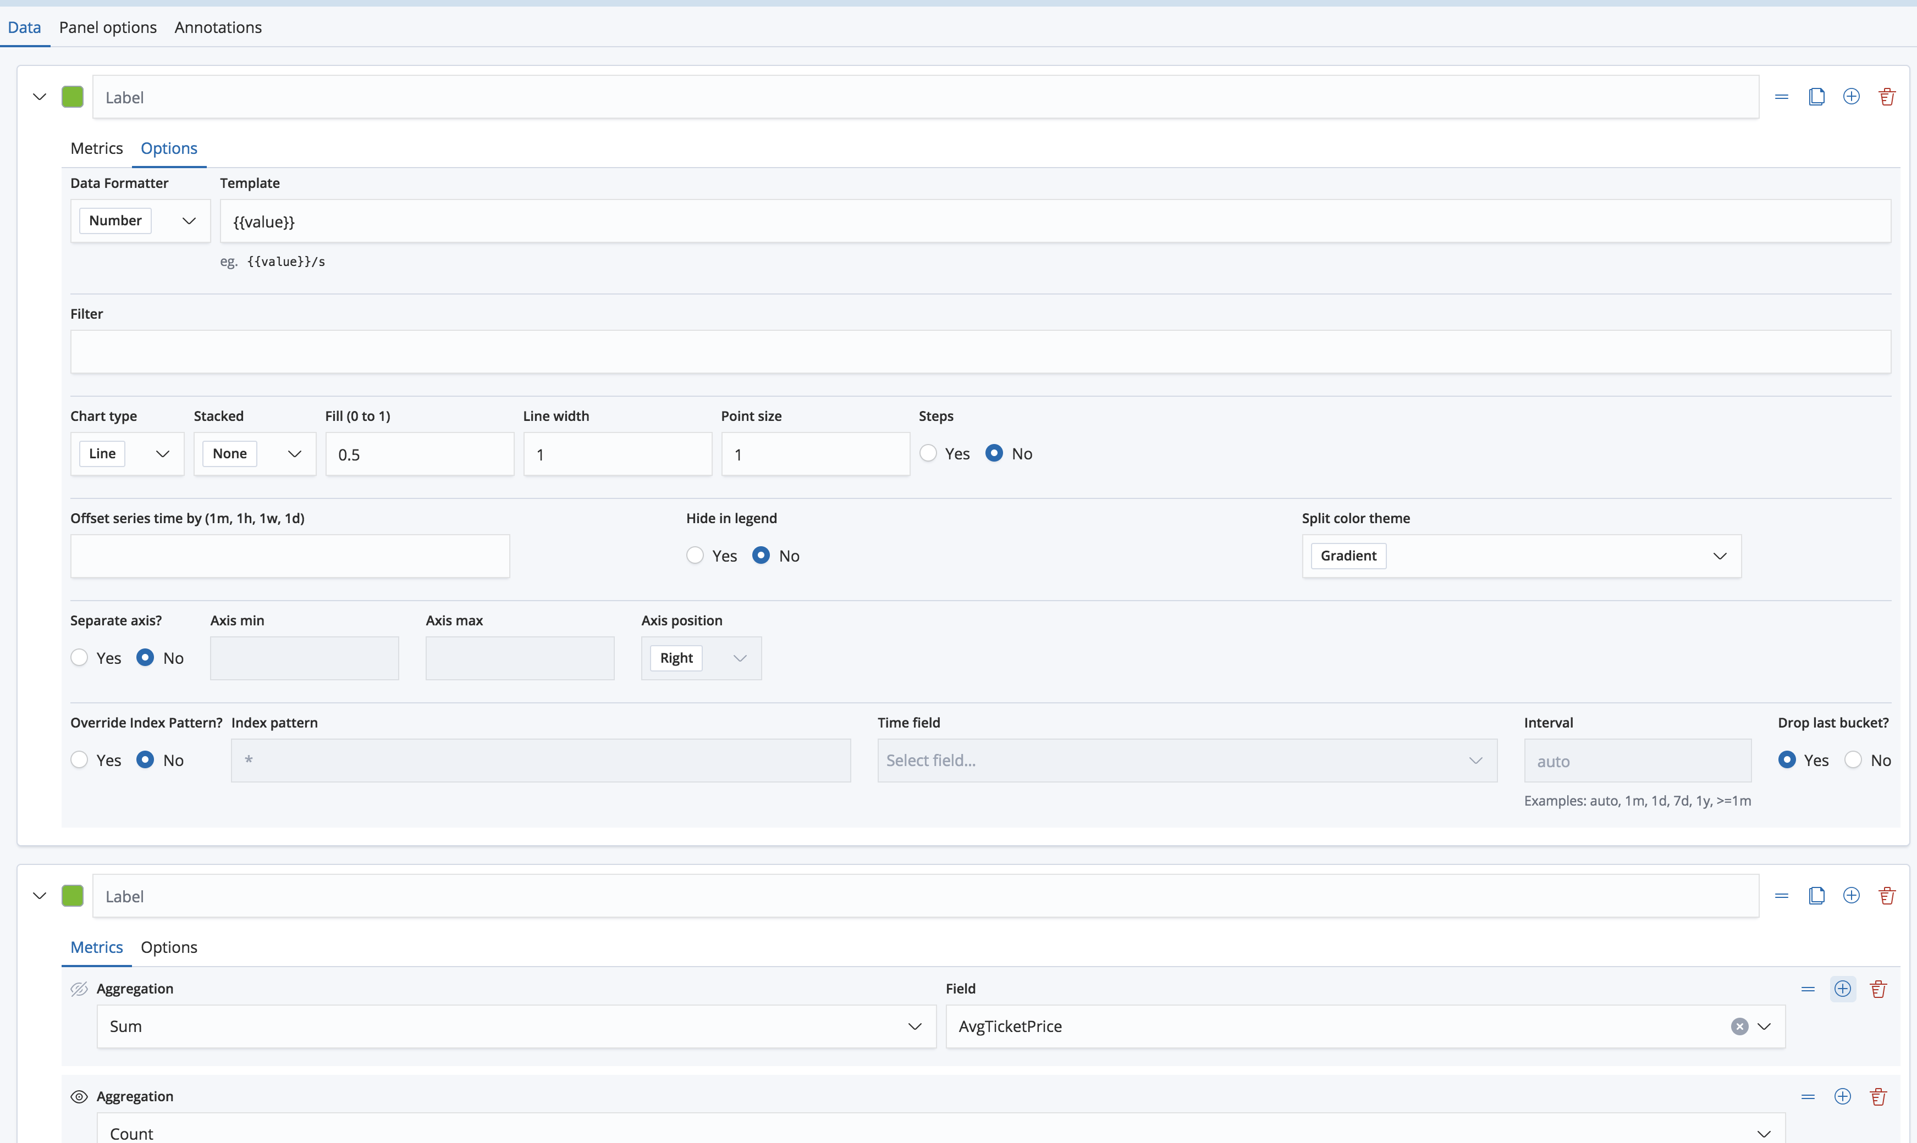Clone the first Label series
Screen dimensions: 1917x1143
pyautogui.click(x=1817, y=96)
